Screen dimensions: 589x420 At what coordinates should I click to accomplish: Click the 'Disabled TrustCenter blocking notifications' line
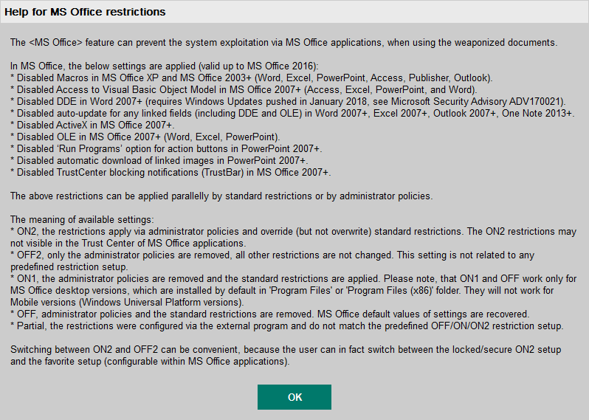(x=170, y=172)
